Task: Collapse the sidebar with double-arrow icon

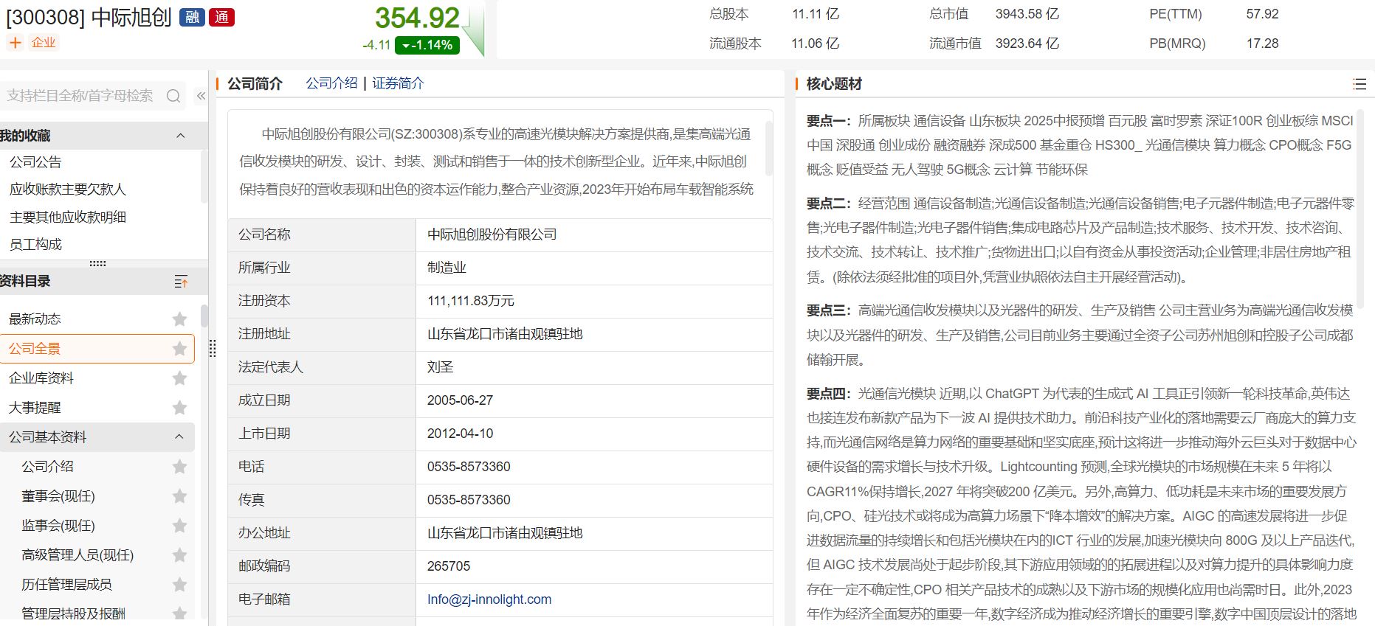Action: coord(201,96)
